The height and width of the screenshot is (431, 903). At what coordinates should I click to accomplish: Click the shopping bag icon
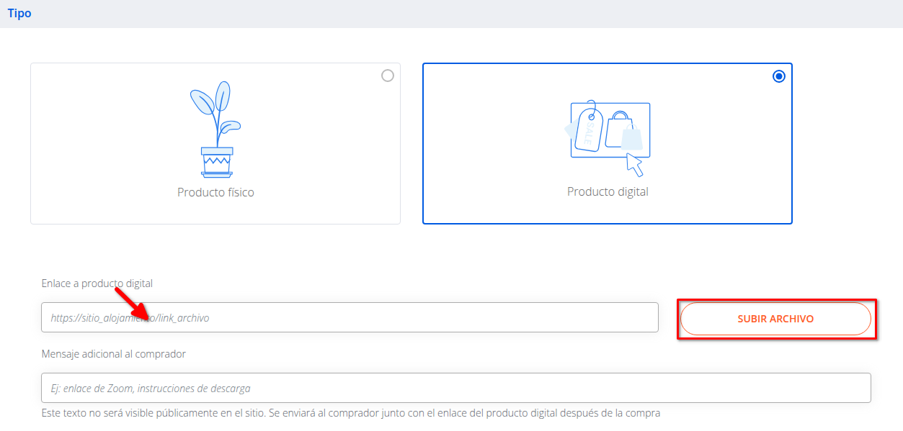point(619,130)
